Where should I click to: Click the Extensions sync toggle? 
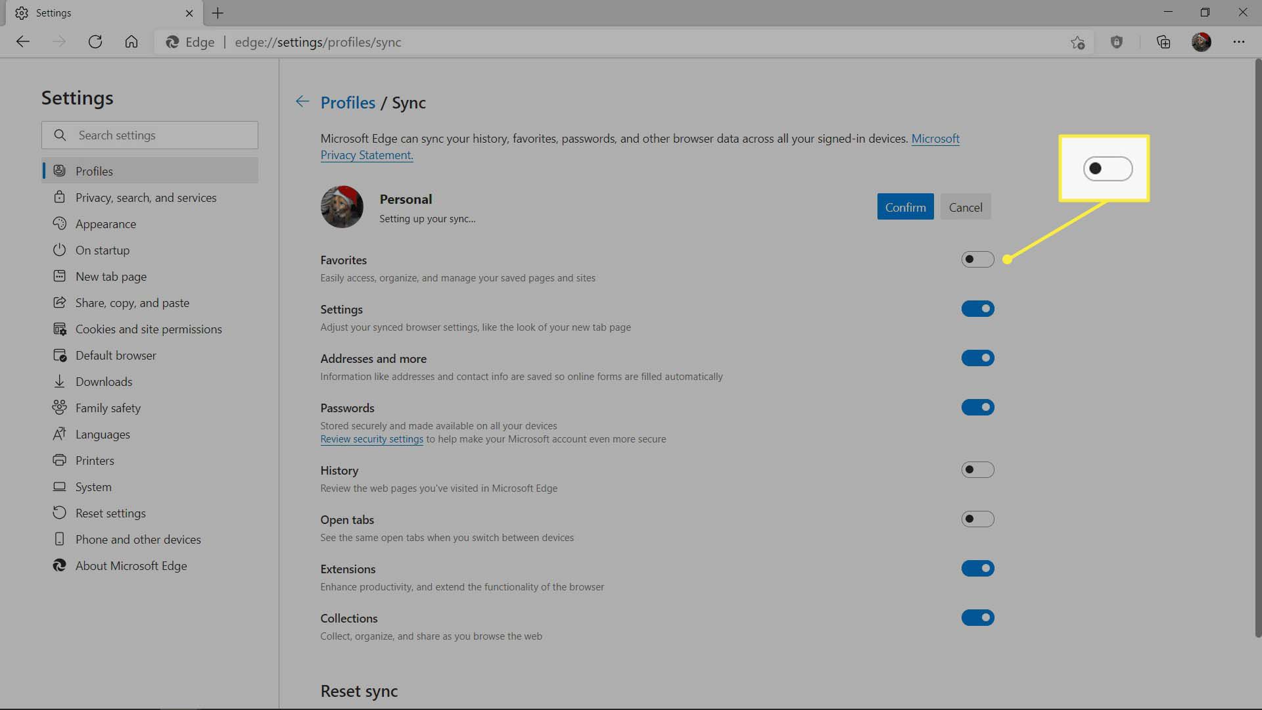coord(977,568)
